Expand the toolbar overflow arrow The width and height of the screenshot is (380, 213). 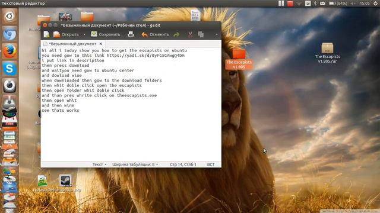217,34
